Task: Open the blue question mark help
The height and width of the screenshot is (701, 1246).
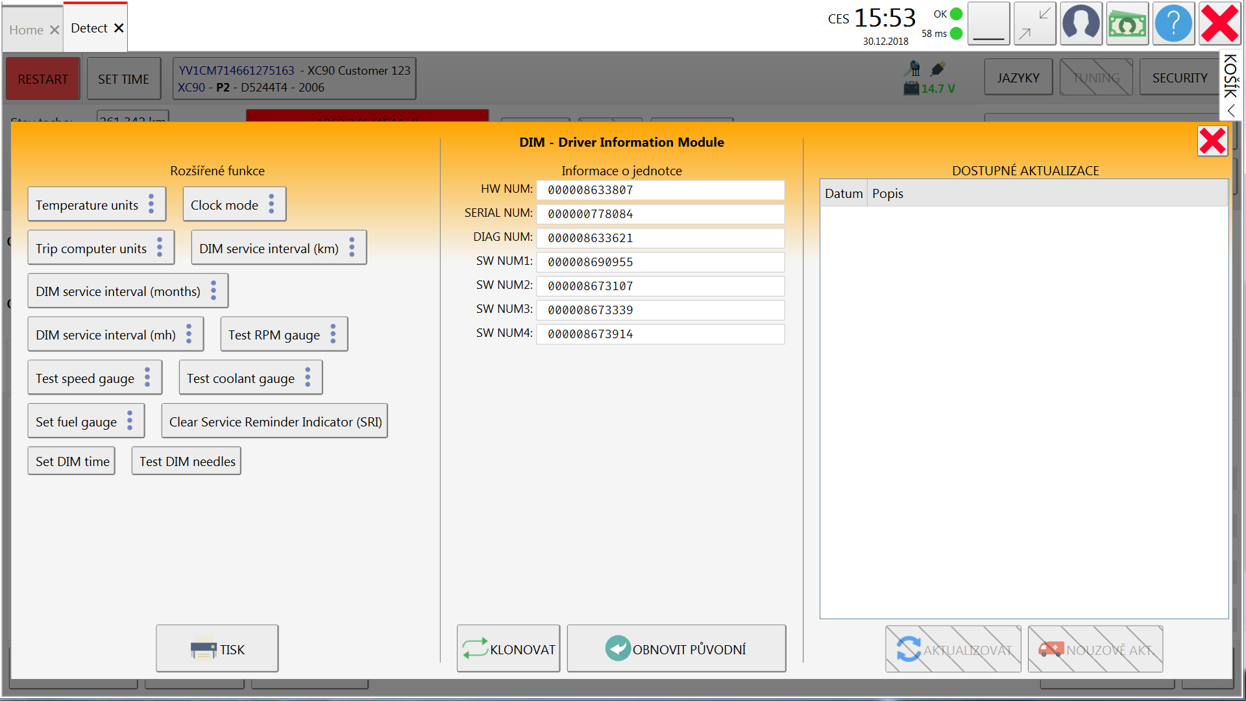Action: [x=1173, y=24]
